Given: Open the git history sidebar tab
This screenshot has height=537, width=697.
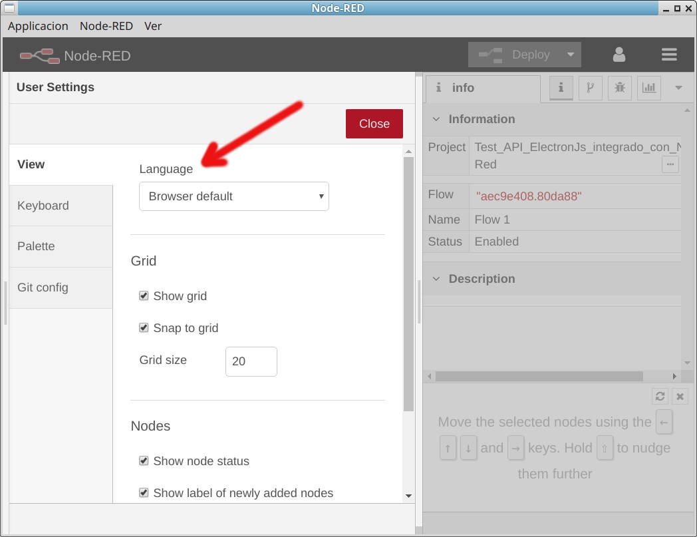Looking at the screenshot, I should click(590, 87).
